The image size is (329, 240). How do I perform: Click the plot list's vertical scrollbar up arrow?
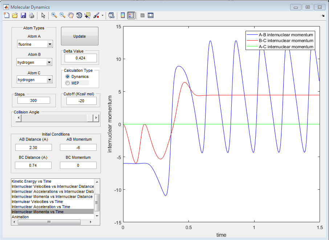[x=97, y=181]
